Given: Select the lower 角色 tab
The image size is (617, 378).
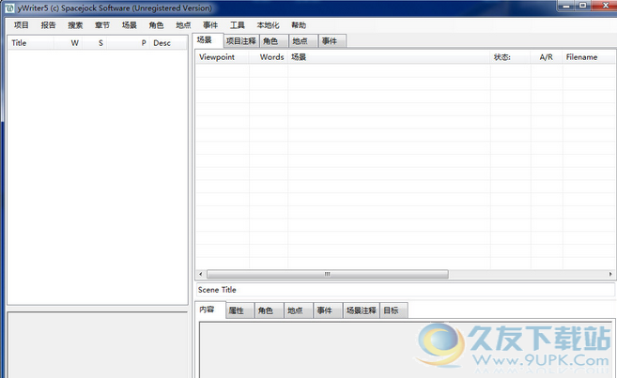Looking at the screenshot, I should tap(270, 310).
